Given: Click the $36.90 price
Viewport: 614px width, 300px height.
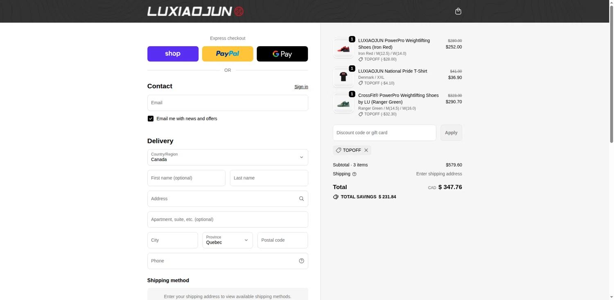Looking at the screenshot, I should point(455,78).
